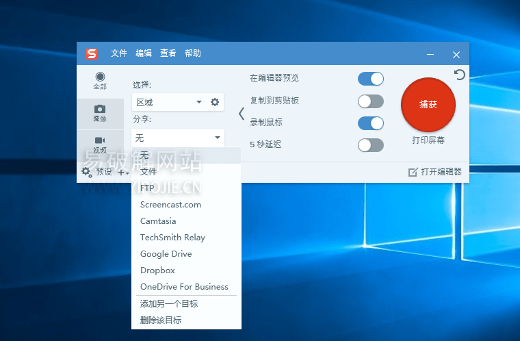Viewport: 520px width, 341px height.
Task: Click the add preset plus icon
Action: 122,173
